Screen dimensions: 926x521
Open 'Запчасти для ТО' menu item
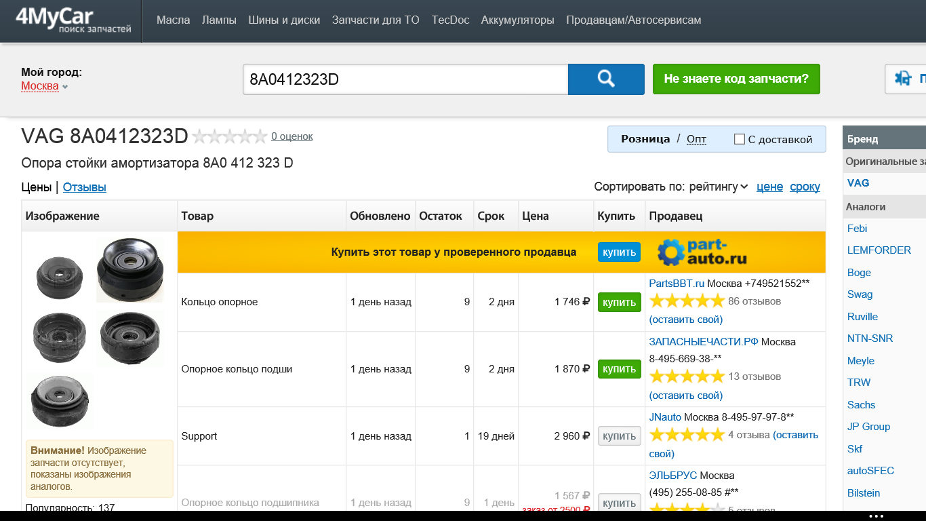(x=376, y=20)
